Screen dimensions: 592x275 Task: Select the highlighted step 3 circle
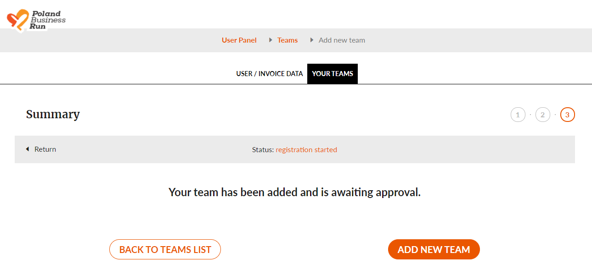tap(567, 115)
